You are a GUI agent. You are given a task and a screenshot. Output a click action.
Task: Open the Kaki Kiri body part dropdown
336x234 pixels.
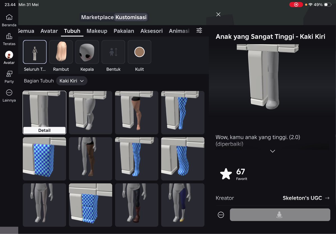[x=71, y=81]
